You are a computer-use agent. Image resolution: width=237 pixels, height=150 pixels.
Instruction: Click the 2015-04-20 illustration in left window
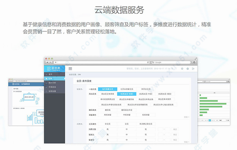click(29, 97)
